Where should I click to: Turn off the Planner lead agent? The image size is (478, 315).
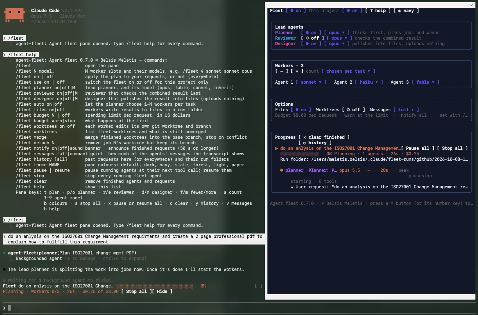(311, 33)
